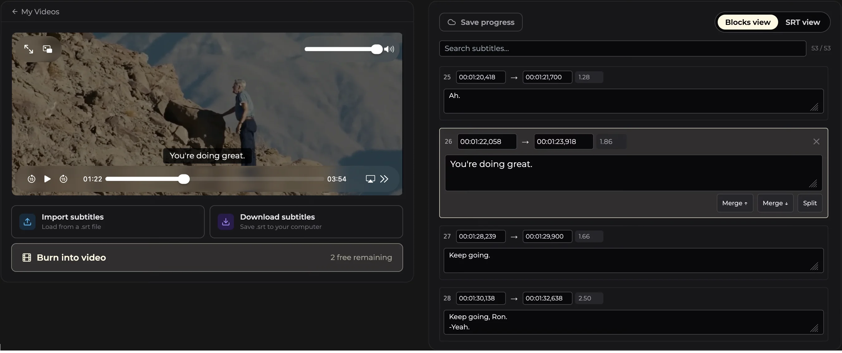Click the skip-ahead double-arrow icon
This screenshot has height=353, width=842.
click(x=384, y=179)
